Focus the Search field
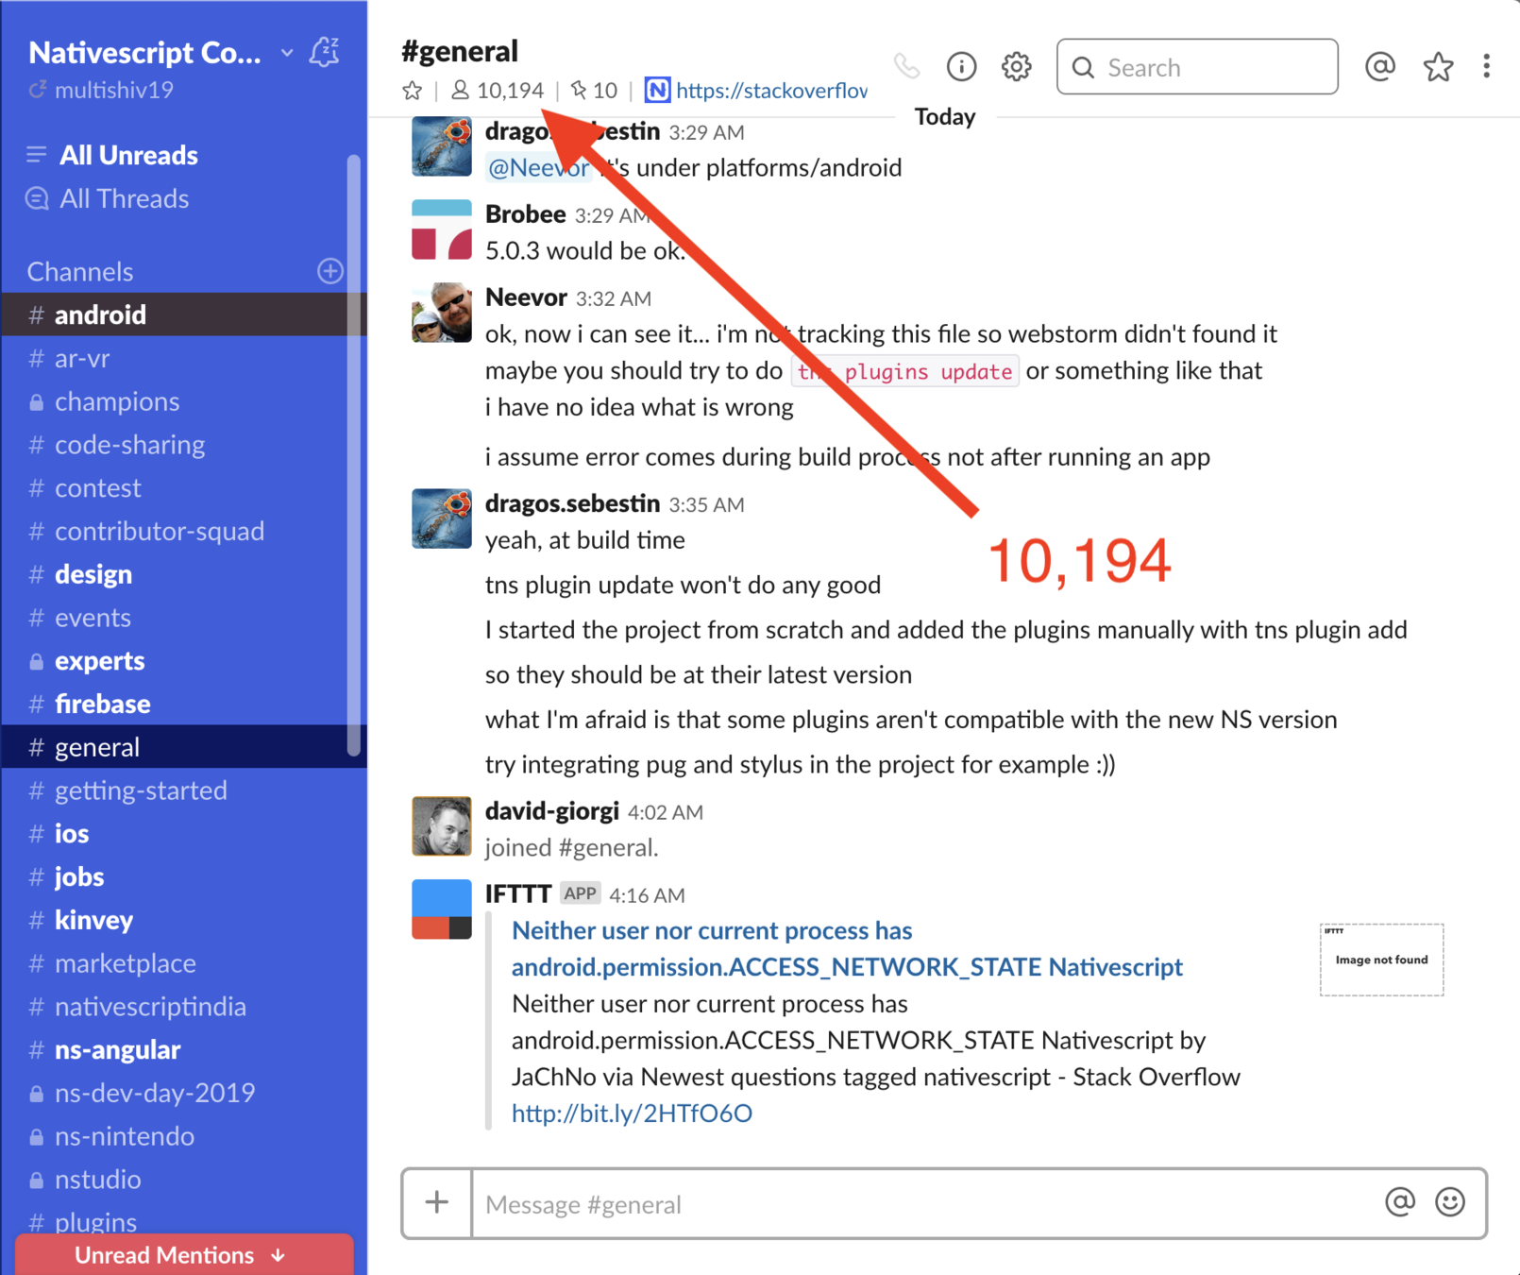This screenshot has height=1275, width=1520. click(x=1197, y=67)
